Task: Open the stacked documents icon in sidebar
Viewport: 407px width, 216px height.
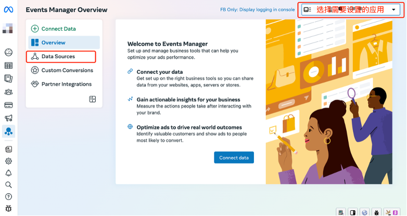Action: tap(8, 78)
